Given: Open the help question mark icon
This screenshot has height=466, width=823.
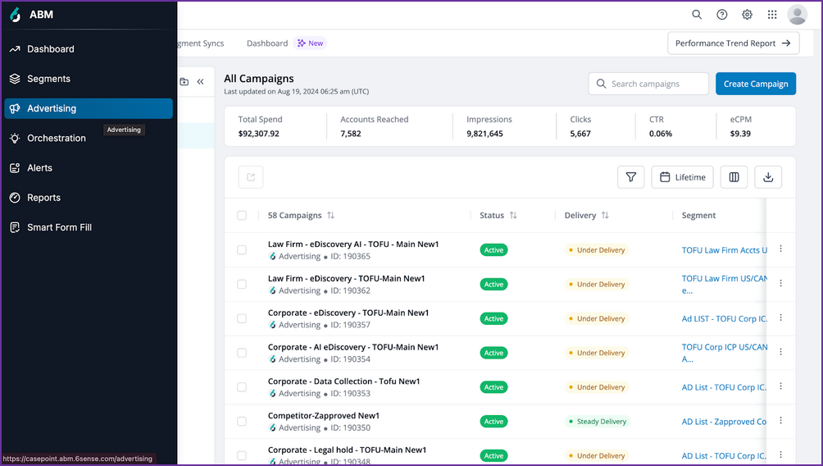Looking at the screenshot, I should coord(721,15).
